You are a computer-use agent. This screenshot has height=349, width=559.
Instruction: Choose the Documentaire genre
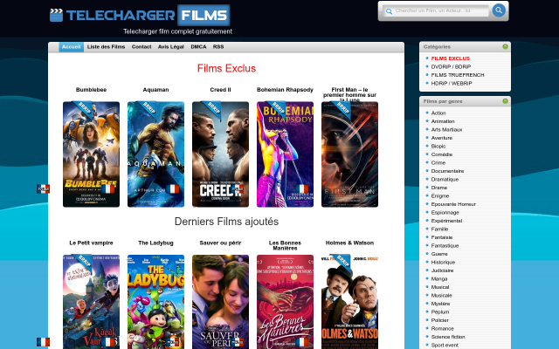pos(447,171)
